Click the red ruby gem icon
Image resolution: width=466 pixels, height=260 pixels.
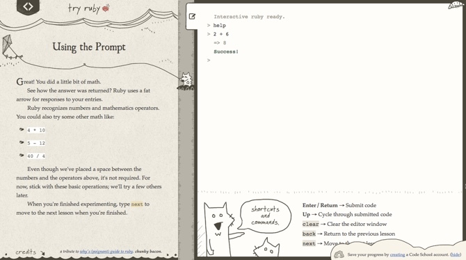click(x=106, y=8)
